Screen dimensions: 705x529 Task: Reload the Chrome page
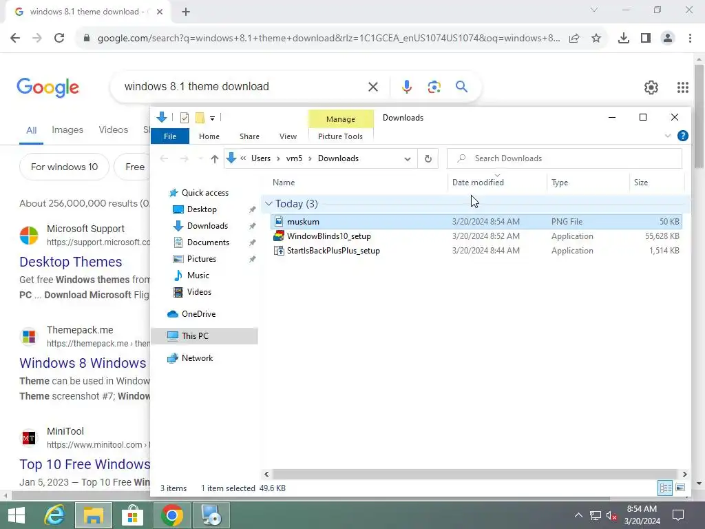pyautogui.click(x=59, y=38)
